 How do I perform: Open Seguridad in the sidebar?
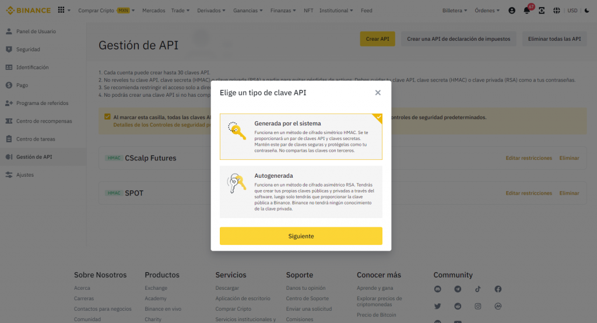click(x=28, y=50)
